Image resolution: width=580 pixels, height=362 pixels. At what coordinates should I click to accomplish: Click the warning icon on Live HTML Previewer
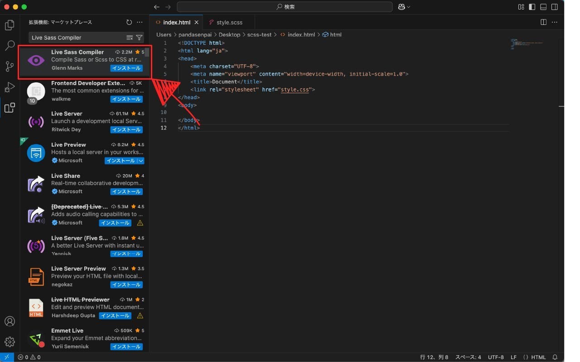coord(140,316)
